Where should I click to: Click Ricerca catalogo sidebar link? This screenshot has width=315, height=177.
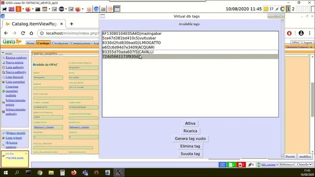click(x=16, y=58)
